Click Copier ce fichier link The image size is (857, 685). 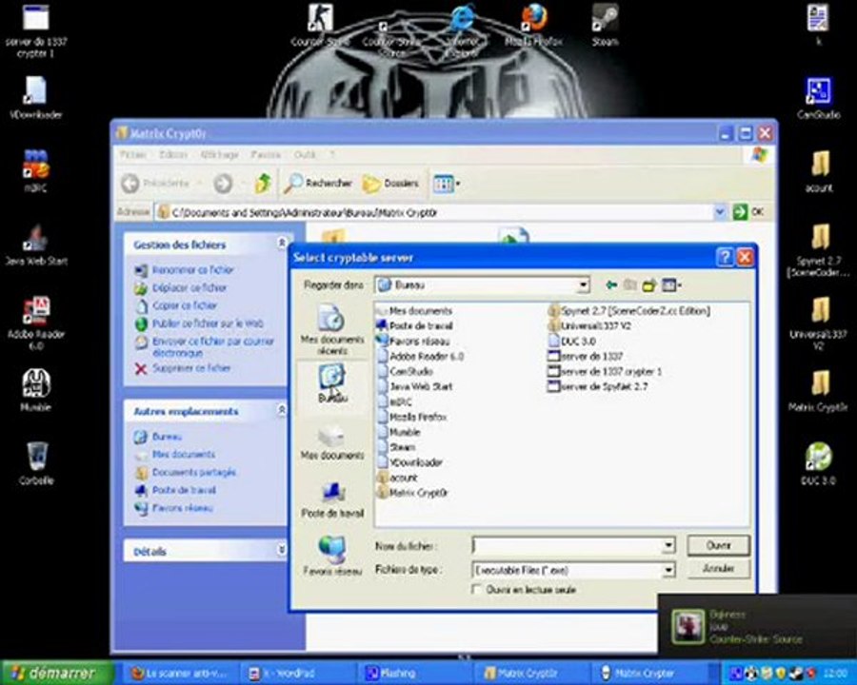pyautogui.click(x=184, y=305)
